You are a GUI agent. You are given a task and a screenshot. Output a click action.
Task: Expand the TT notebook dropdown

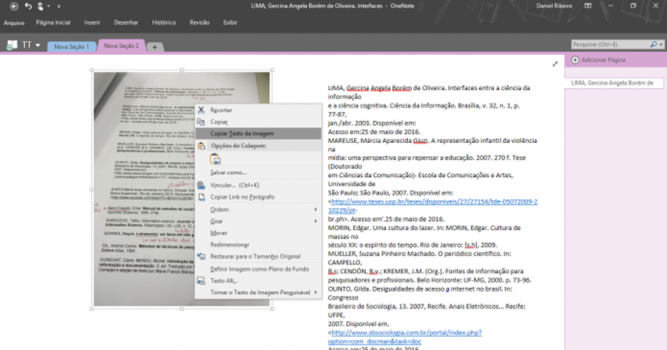39,46
